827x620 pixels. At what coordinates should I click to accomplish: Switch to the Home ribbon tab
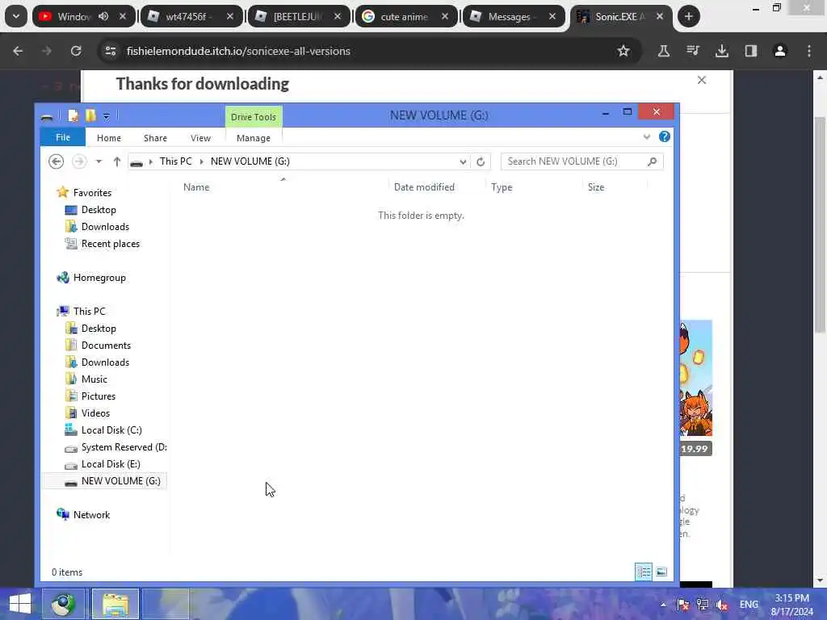(x=109, y=137)
